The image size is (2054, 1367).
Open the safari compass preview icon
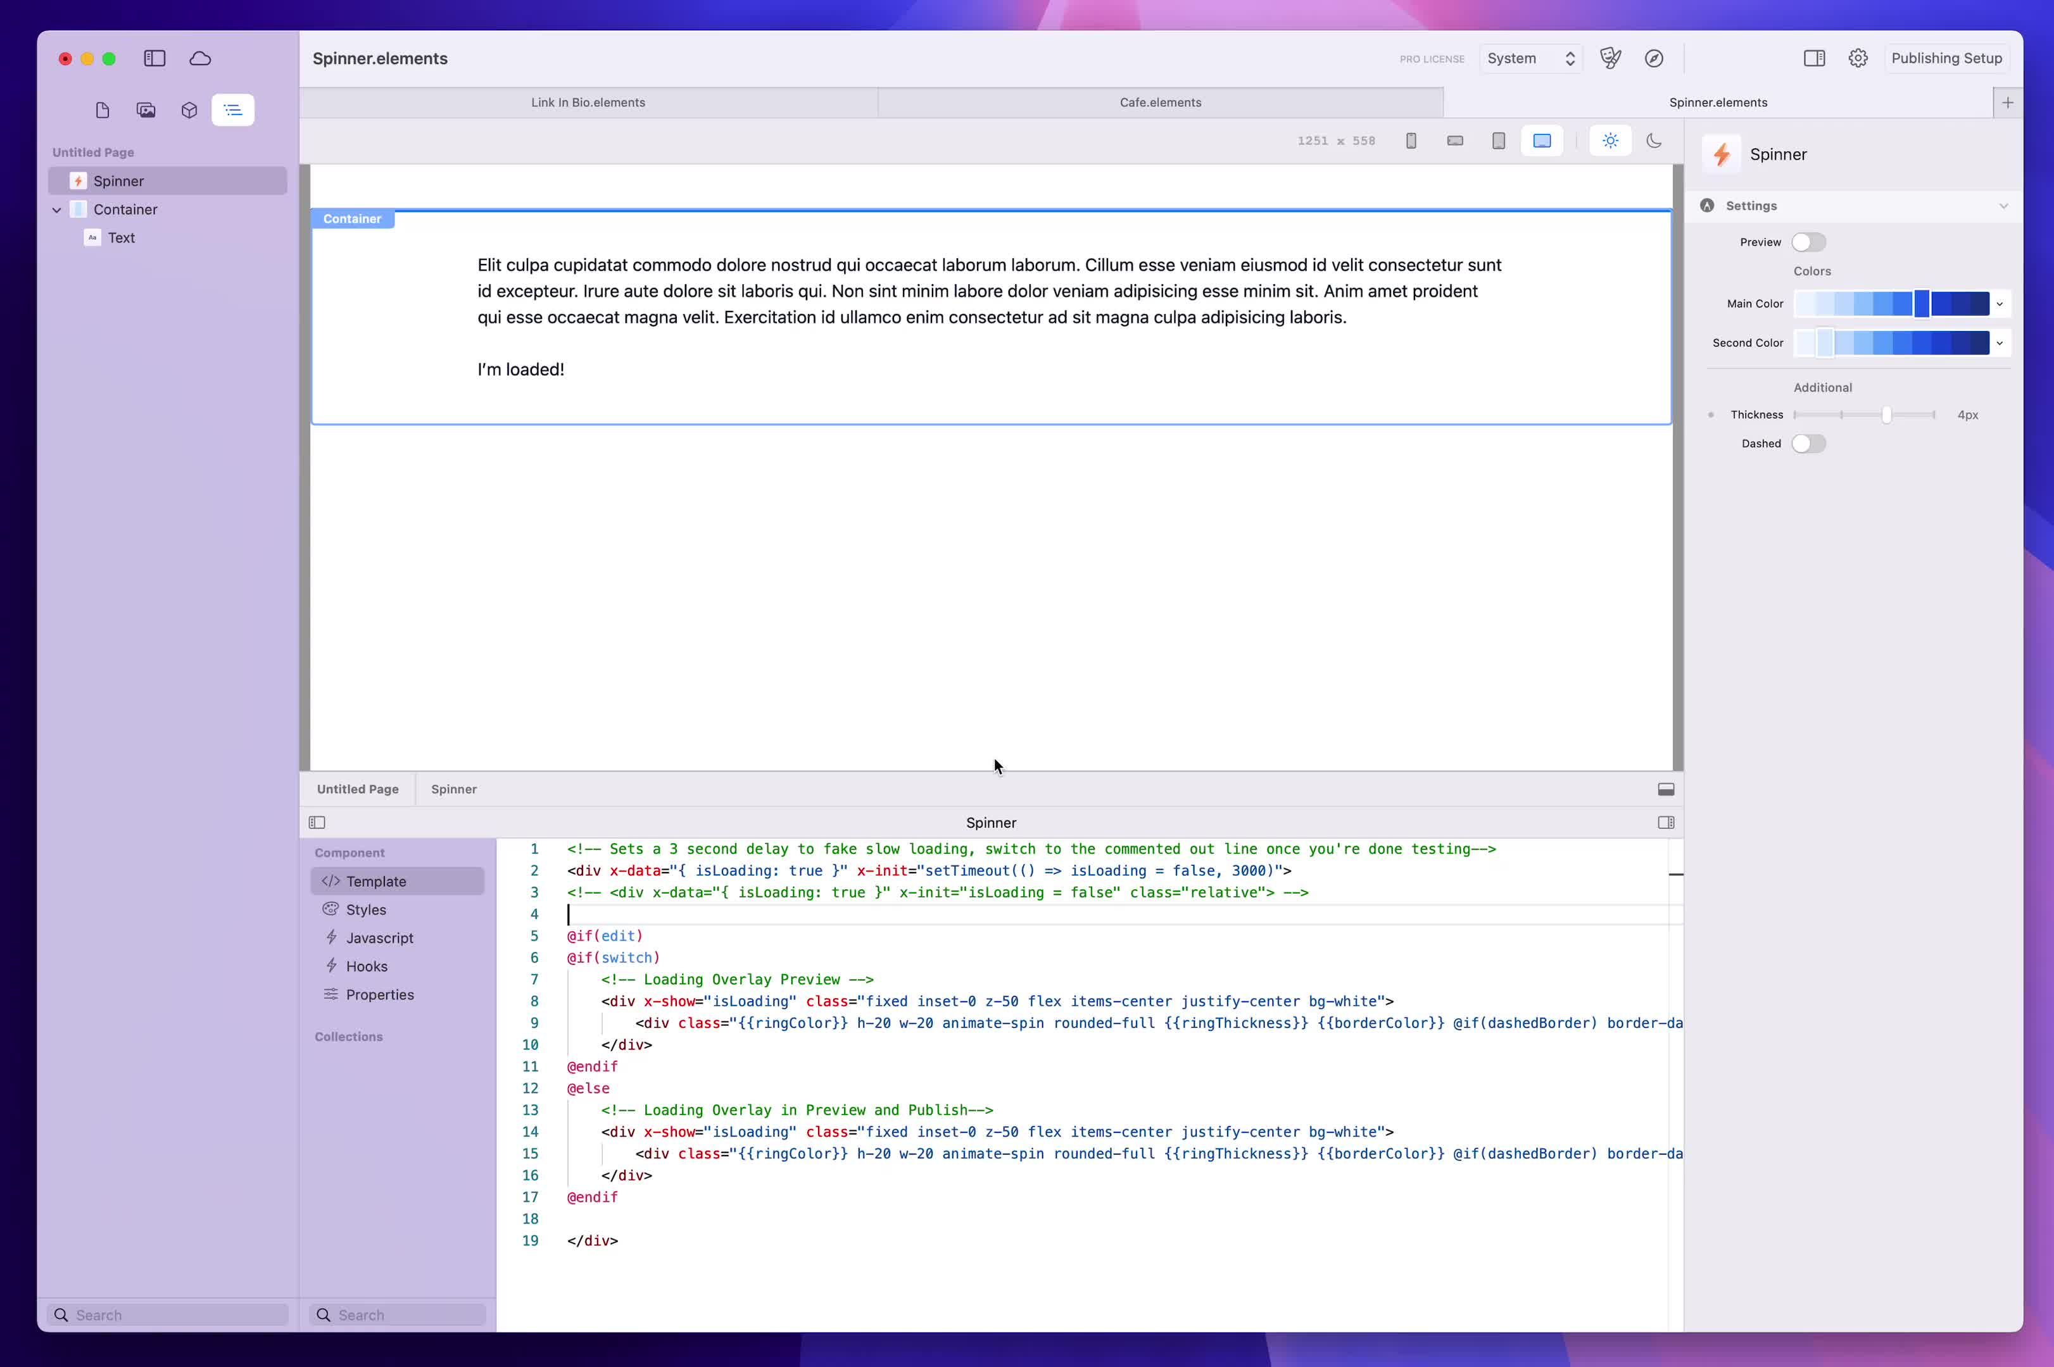1654,58
